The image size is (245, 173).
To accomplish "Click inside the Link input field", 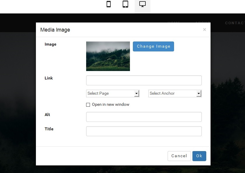I will pyautogui.click(x=144, y=80).
